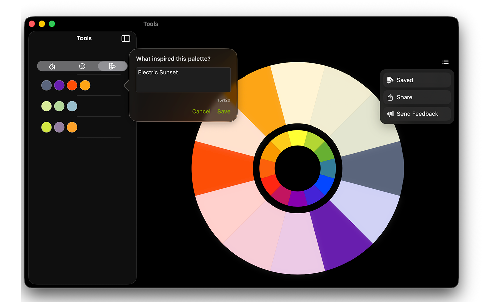Select pale yellow-green swatch in pastel palette
483x302 pixels.
(46, 106)
